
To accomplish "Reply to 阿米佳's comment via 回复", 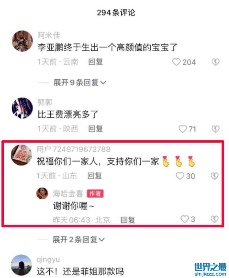I will coord(96,62).
